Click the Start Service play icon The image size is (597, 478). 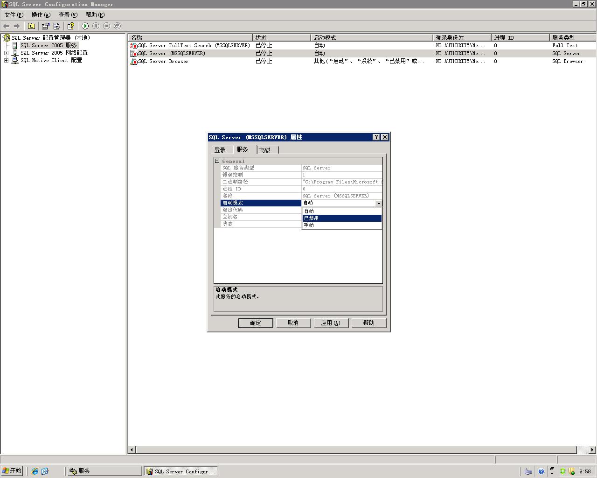pyautogui.click(x=85, y=26)
